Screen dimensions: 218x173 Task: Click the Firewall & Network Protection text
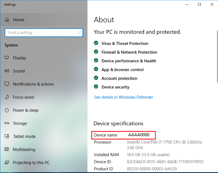[129, 52]
